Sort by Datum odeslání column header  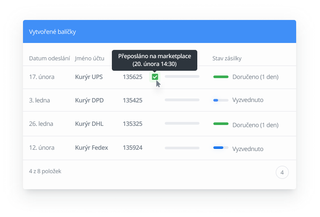coord(49,58)
